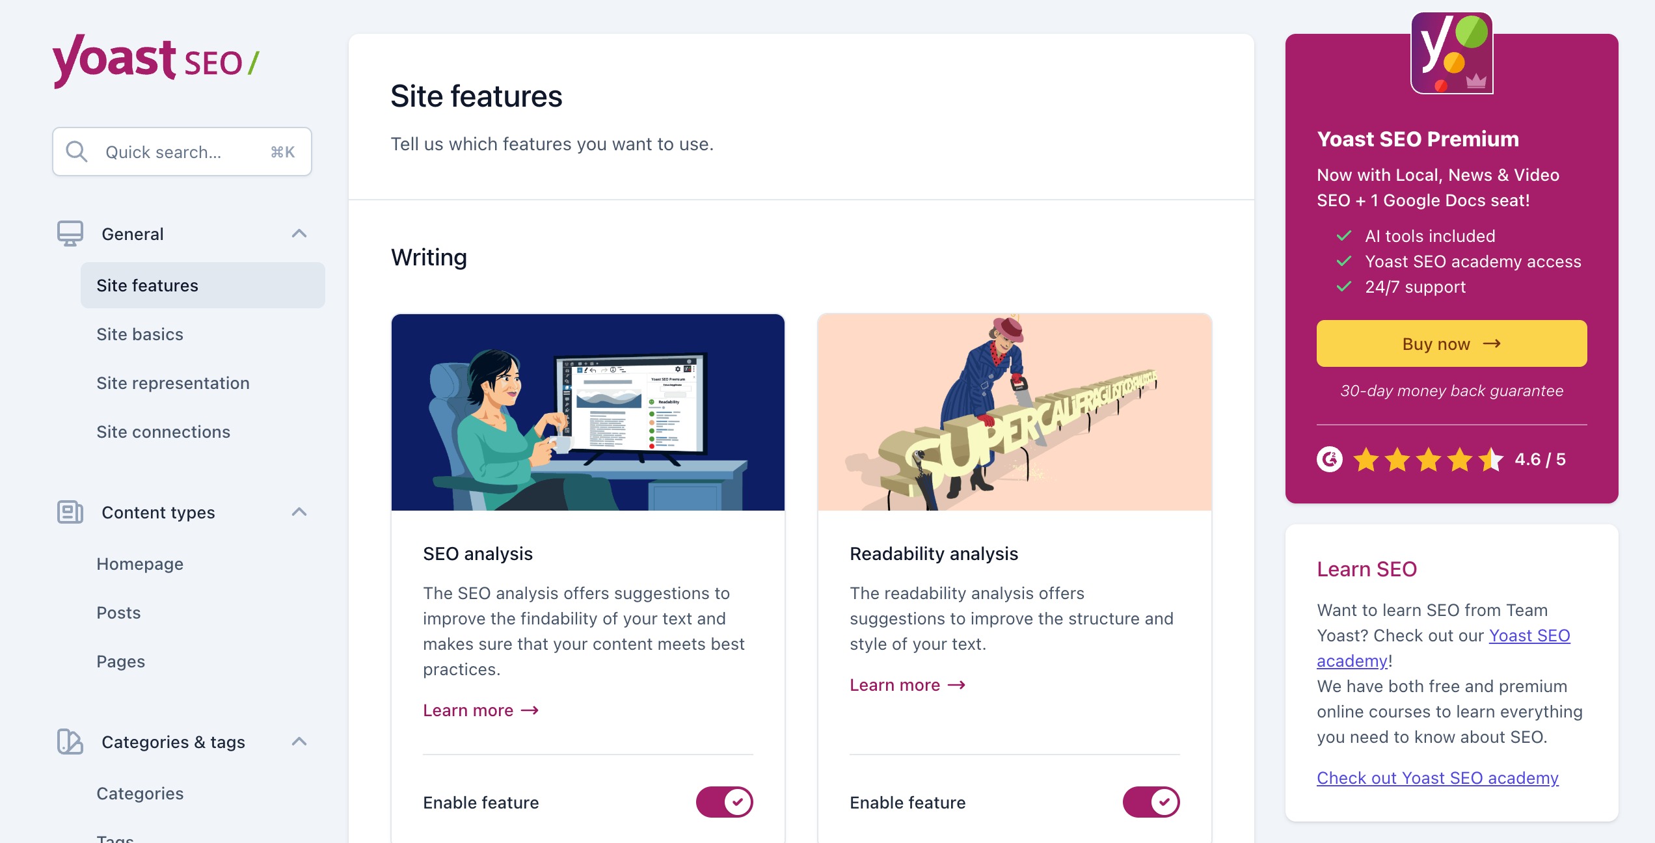Click the Content types newspaper icon
The width and height of the screenshot is (1655, 843).
[70, 512]
